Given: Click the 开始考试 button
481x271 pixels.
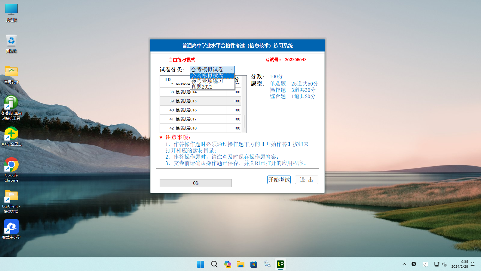Looking at the screenshot, I should pos(279,180).
